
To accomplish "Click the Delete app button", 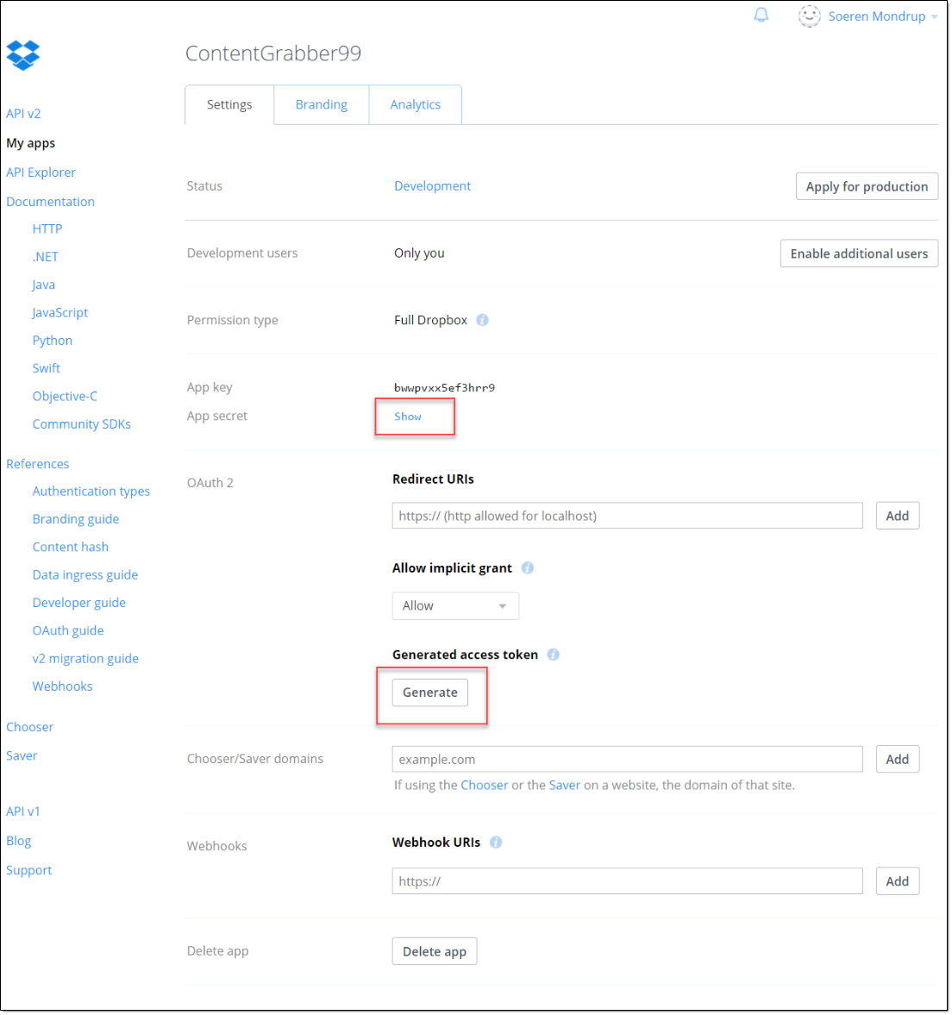I will 434,951.
